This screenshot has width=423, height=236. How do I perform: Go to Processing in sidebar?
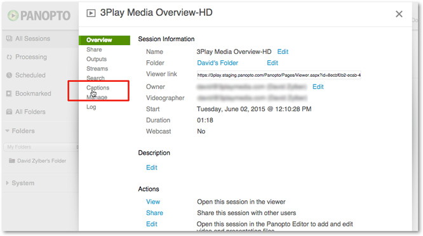click(31, 57)
